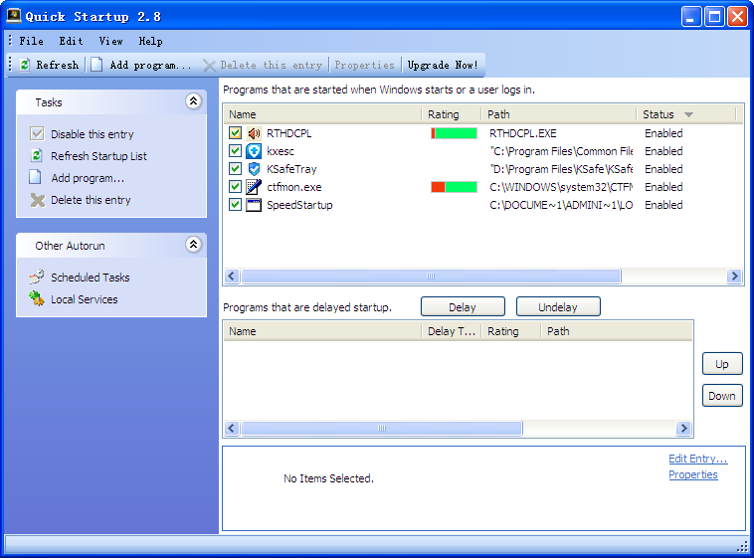
Task: Uncheck the ctfmon.exe startup checkbox
Action: tap(235, 187)
